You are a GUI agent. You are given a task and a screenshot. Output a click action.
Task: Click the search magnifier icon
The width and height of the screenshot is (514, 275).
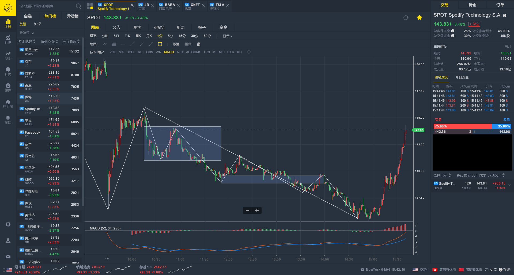(78, 6)
